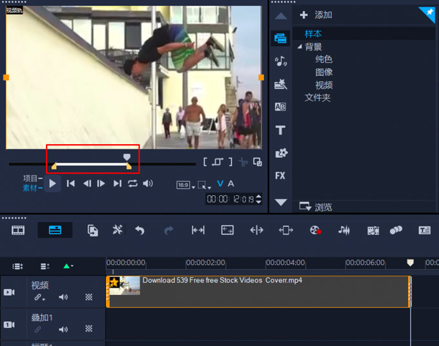Image resolution: width=439 pixels, height=346 pixels.
Task: Click the Roll tool icon
Action: pos(257,230)
